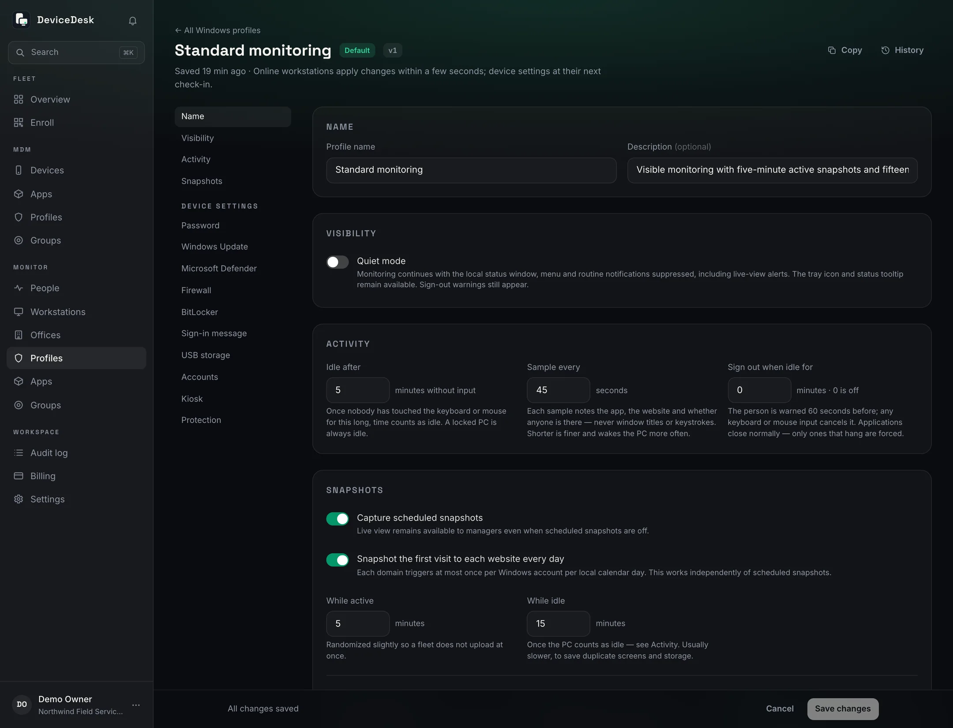This screenshot has height=728, width=953.
Task: Open the notifications bell
Action: 132,21
